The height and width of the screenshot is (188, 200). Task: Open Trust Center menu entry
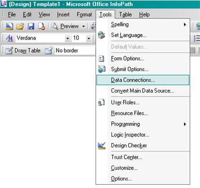click(x=143, y=157)
